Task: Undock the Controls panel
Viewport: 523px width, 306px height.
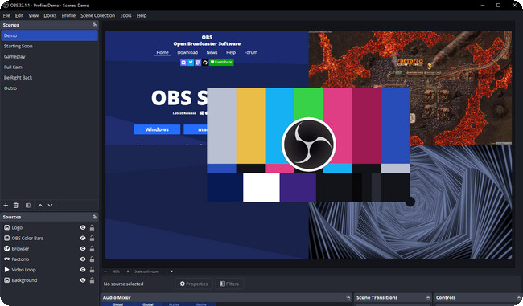Action: click(x=518, y=297)
